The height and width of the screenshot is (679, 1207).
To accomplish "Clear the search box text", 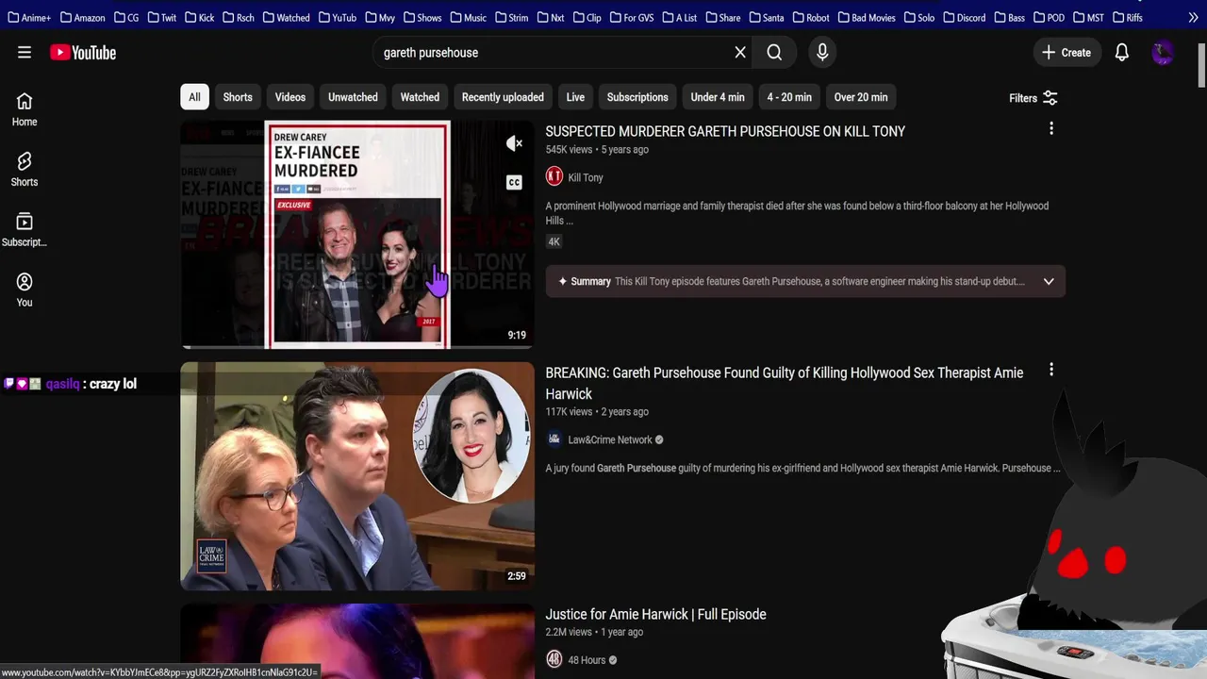I will pyautogui.click(x=740, y=53).
